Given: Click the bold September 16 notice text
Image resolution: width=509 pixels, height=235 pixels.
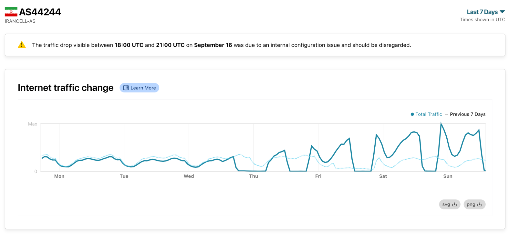Looking at the screenshot, I should [x=213, y=45].
